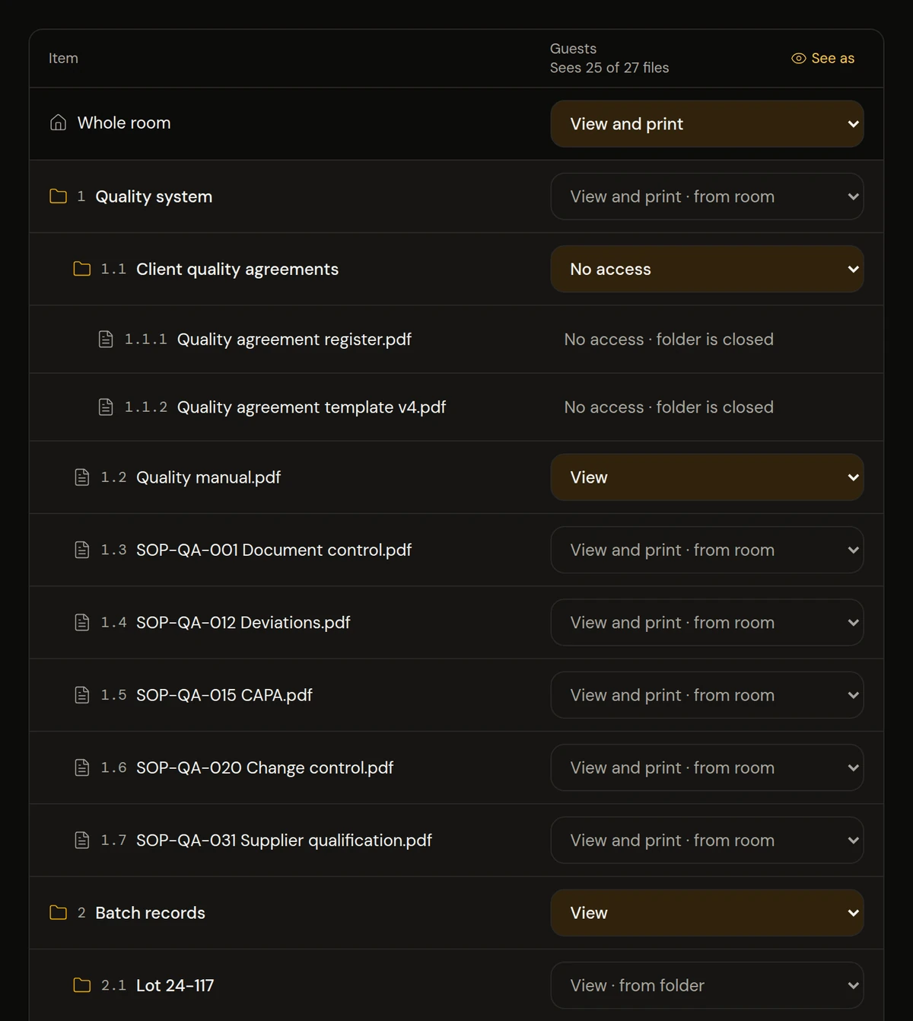Click the Sees 25 of 27 files text
Image resolution: width=913 pixels, height=1021 pixels.
pyautogui.click(x=609, y=68)
